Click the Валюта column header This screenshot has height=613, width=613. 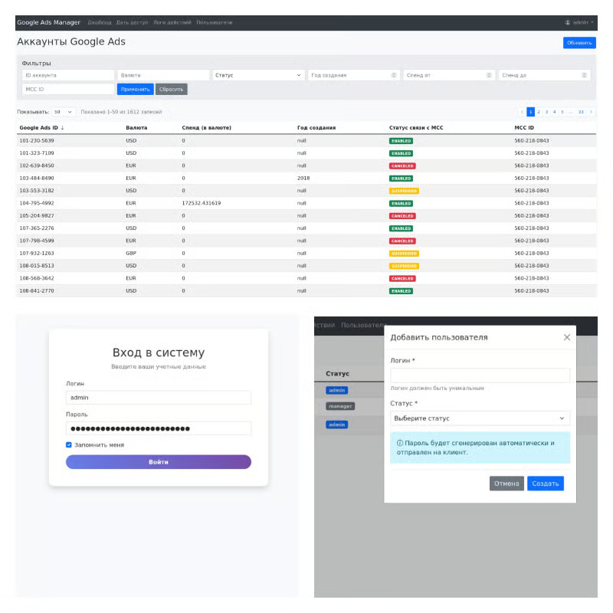coord(136,128)
